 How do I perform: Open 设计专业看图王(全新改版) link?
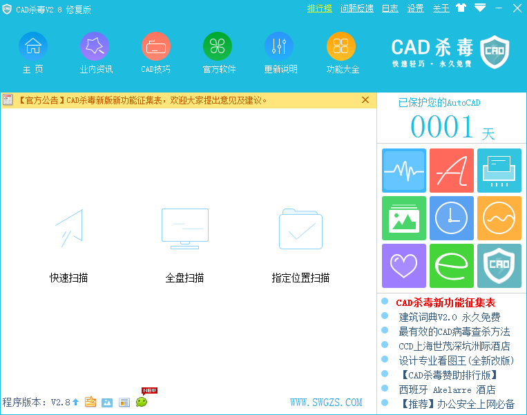pos(457,360)
